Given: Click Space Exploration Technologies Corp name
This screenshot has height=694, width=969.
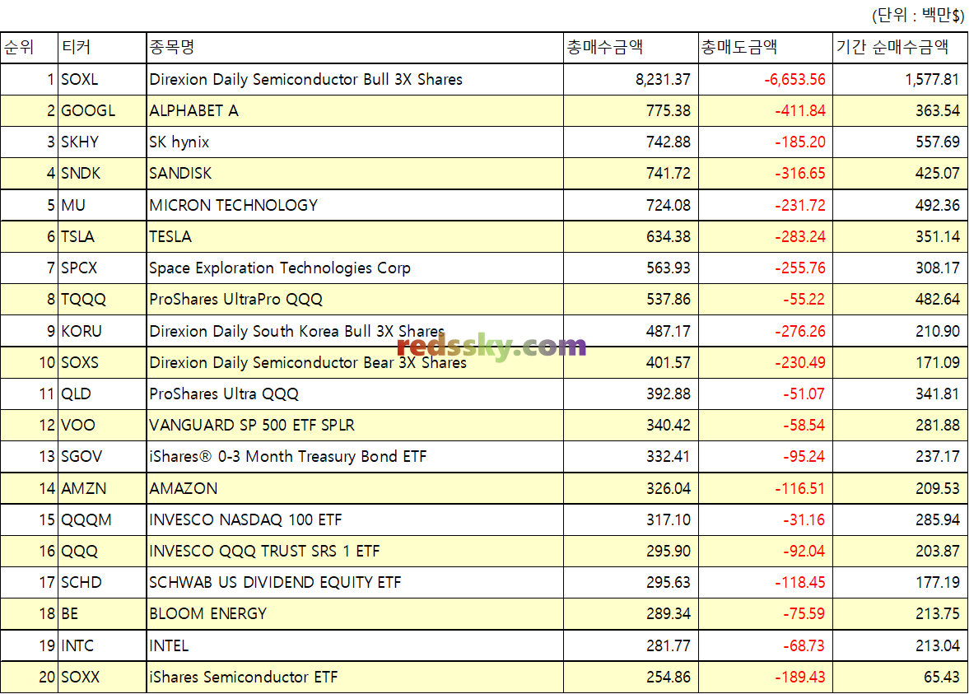Looking at the screenshot, I should click(280, 268).
